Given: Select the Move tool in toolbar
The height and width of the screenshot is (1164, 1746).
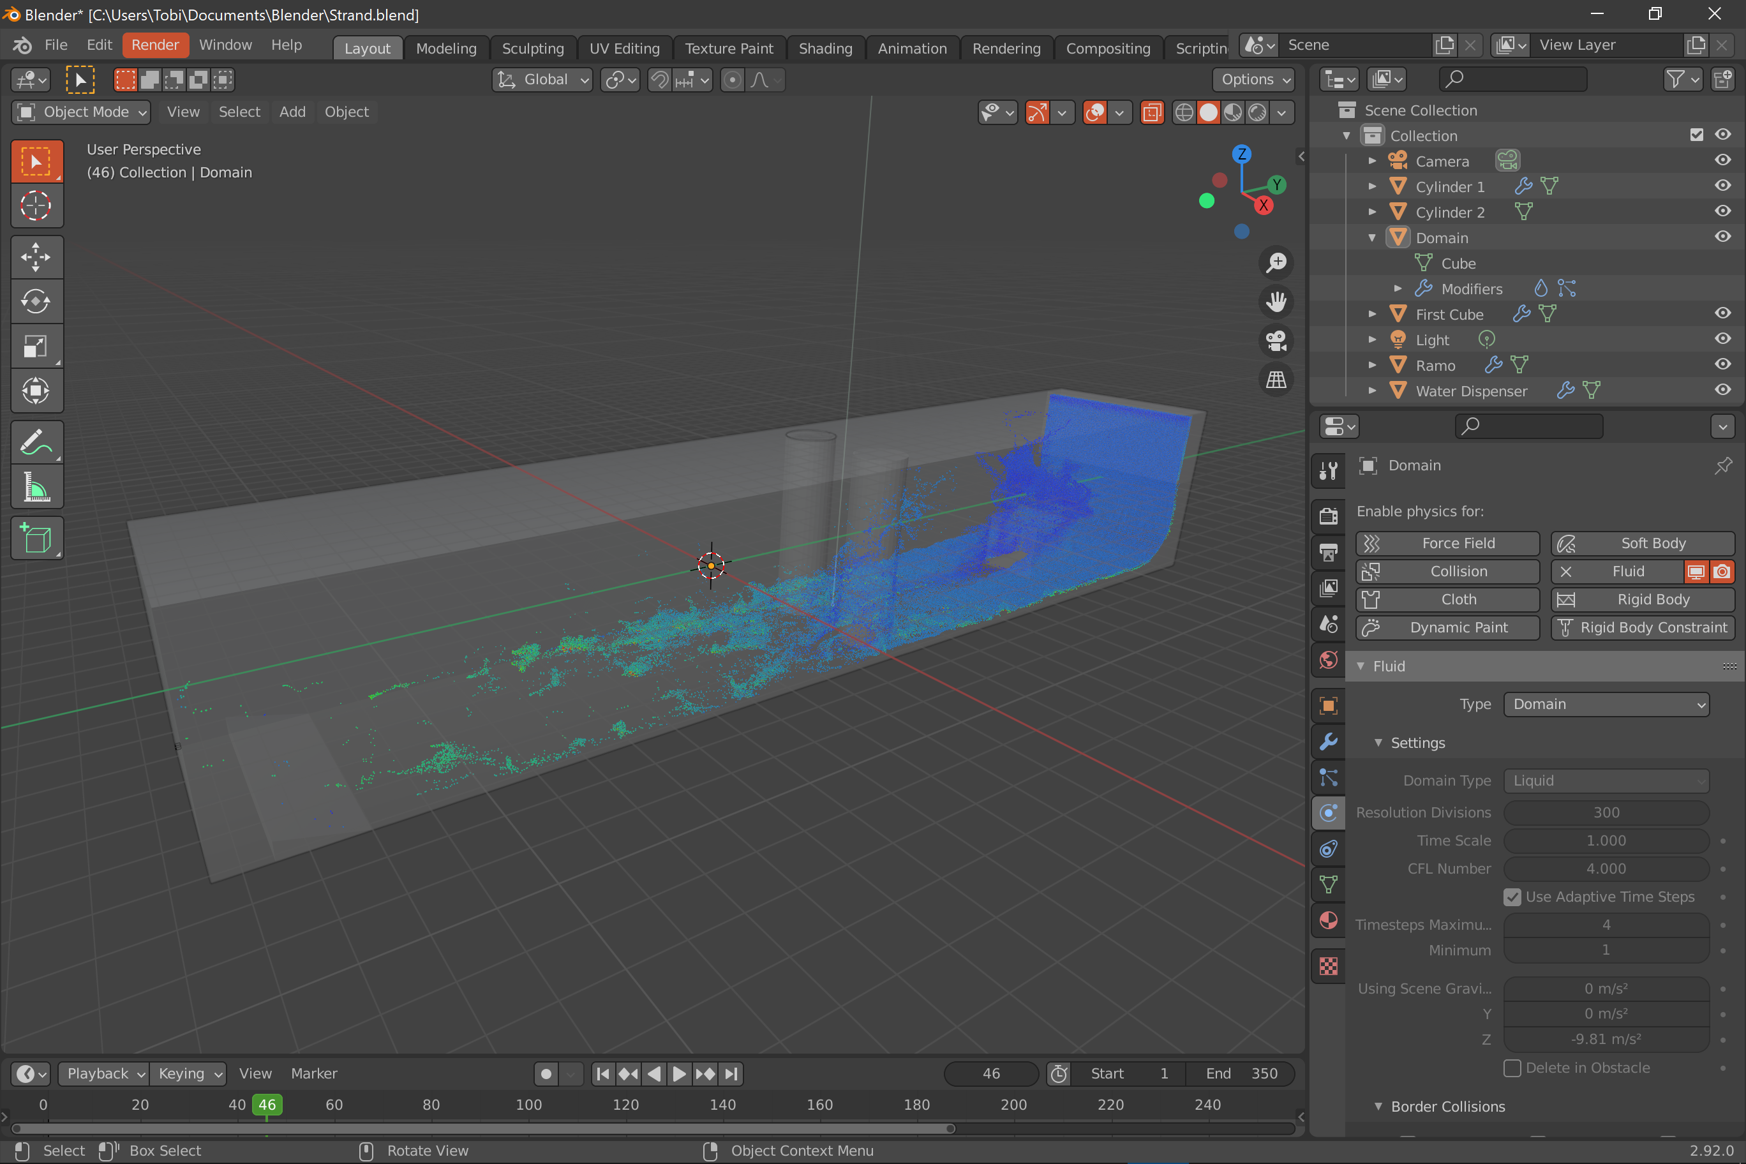Looking at the screenshot, I should 36,258.
